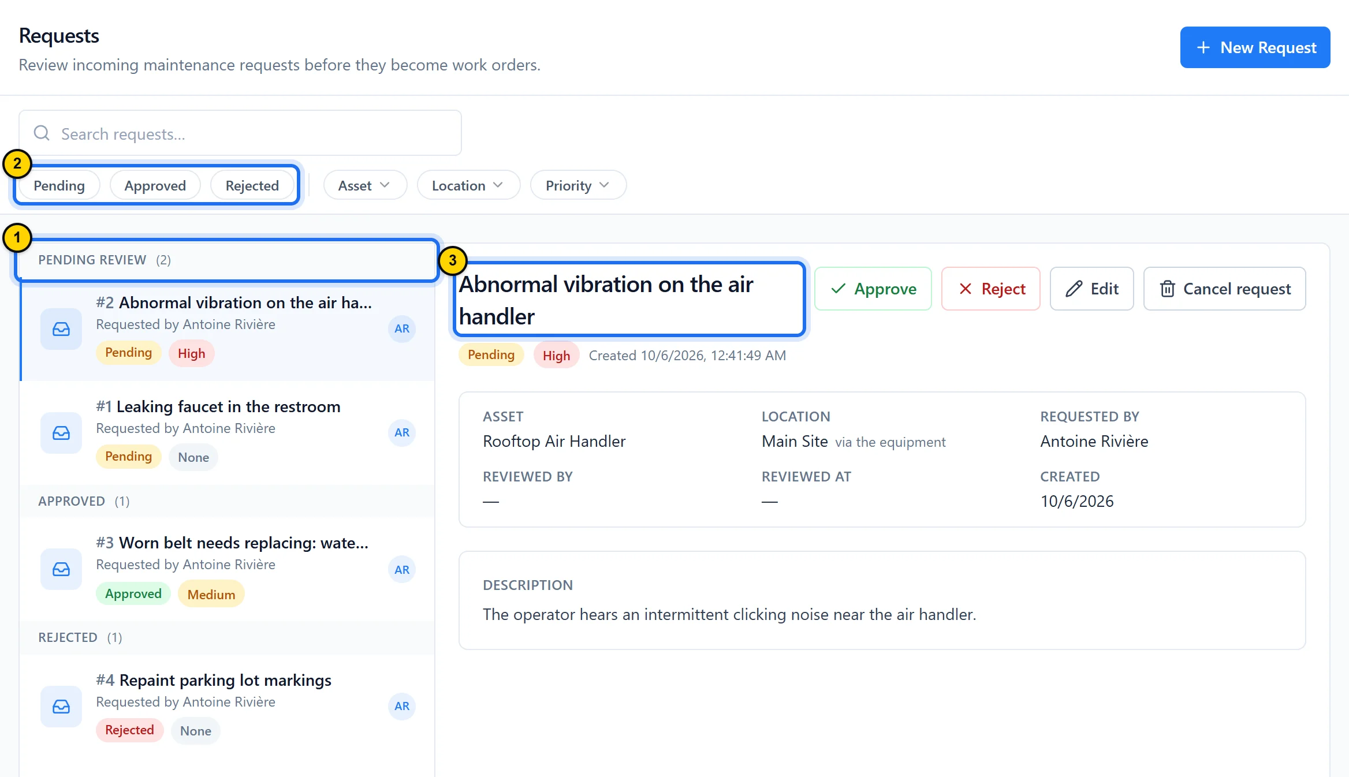Open the Location filter dropdown
Screen dimensions: 1349x777
(468, 185)
